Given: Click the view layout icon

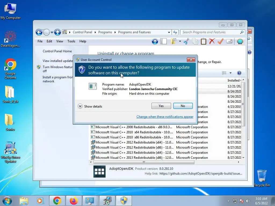Looking at the screenshot, I should [x=224, y=73].
